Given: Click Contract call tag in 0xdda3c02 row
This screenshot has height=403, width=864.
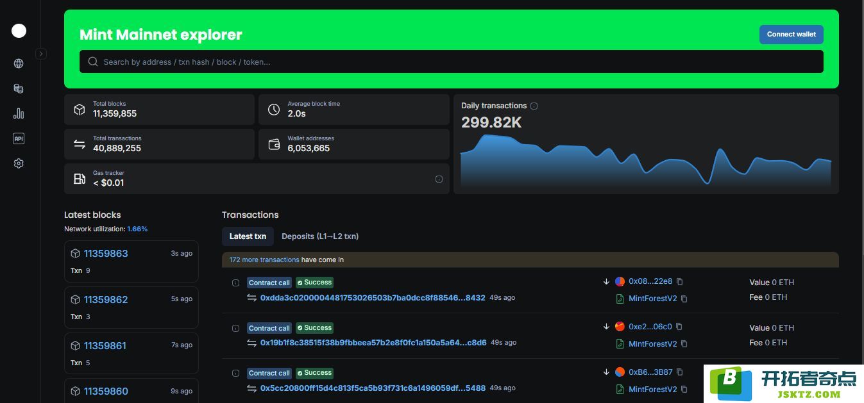Looking at the screenshot, I should 269,283.
